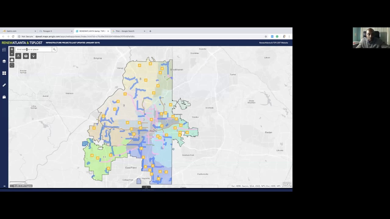Click coordinate picker icon beside degrees readout
The image size is (390, 219).
[11, 186]
